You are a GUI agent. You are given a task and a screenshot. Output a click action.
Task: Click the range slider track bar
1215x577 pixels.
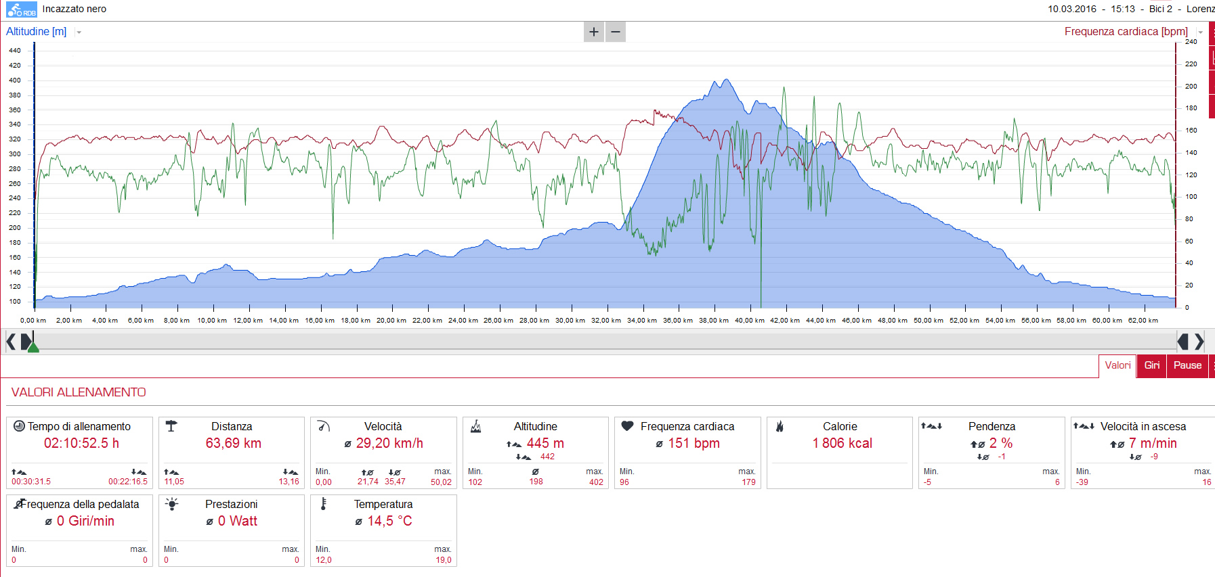click(605, 342)
